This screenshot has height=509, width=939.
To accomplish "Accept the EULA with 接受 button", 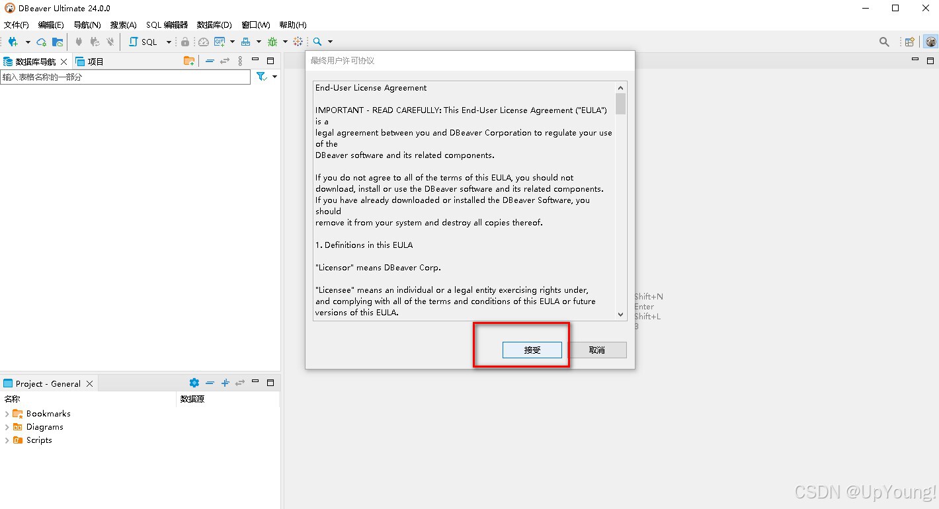I will click(532, 350).
